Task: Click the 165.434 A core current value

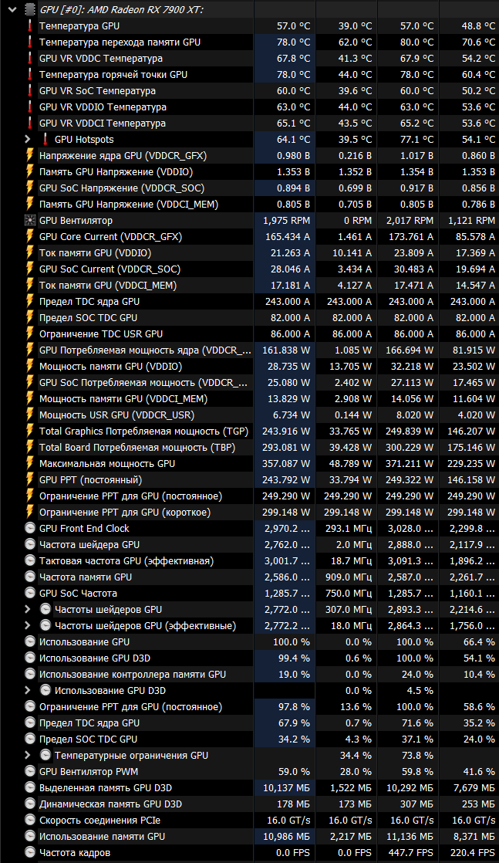Action: [288, 237]
